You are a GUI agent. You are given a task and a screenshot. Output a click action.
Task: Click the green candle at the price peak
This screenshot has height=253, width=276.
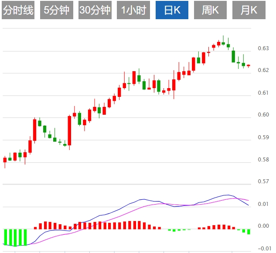pyautogui.click(x=223, y=43)
